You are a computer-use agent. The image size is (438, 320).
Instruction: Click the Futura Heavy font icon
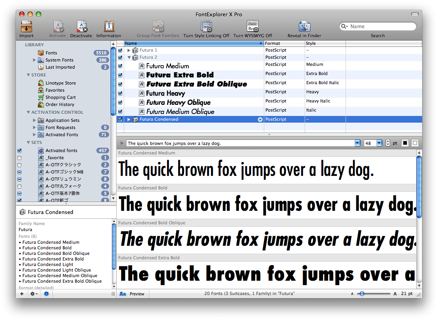tap(142, 93)
